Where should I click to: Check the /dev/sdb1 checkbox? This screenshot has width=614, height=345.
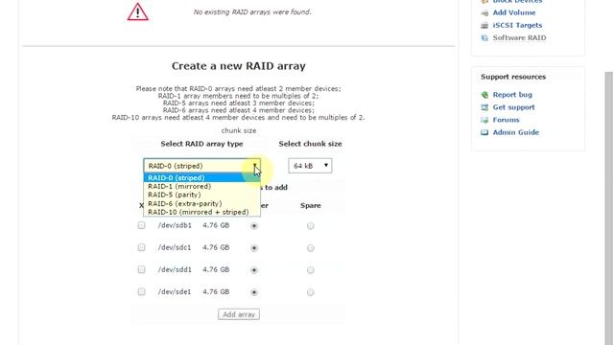[x=141, y=225]
